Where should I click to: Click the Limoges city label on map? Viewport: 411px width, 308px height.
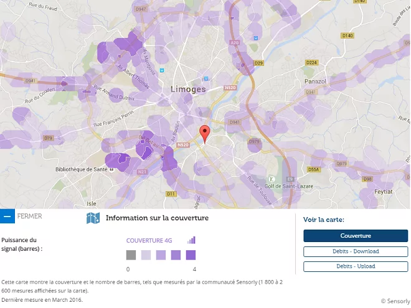[x=188, y=90]
